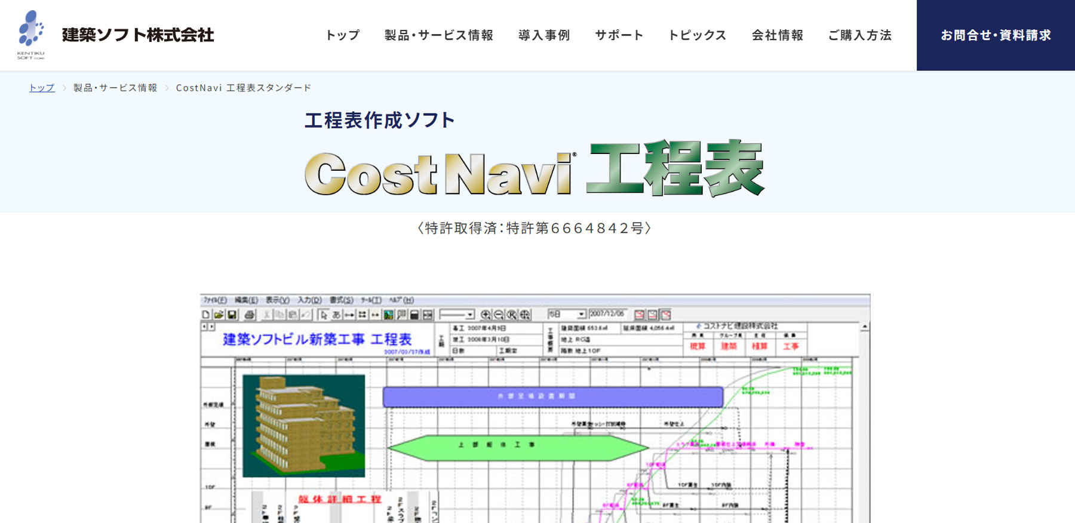The width and height of the screenshot is (1075, 523).
Task: Click the red 概算 stamp cell
Action: click(x=698, y=346)
